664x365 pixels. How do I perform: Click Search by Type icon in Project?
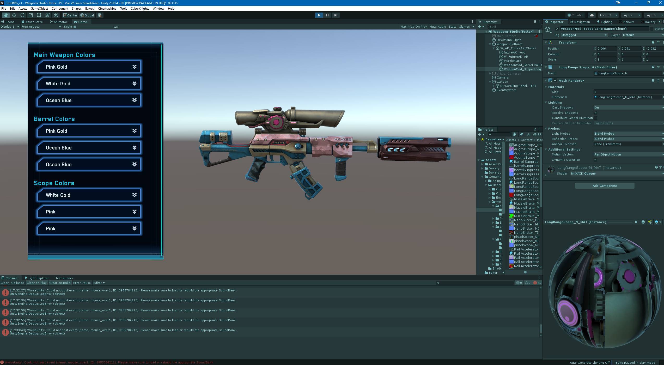[x=515, y=134]
